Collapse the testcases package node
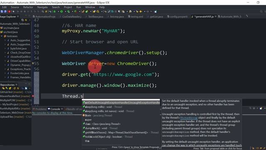The height and width of the screenshot is (150, 266). (x=2, y=36)
